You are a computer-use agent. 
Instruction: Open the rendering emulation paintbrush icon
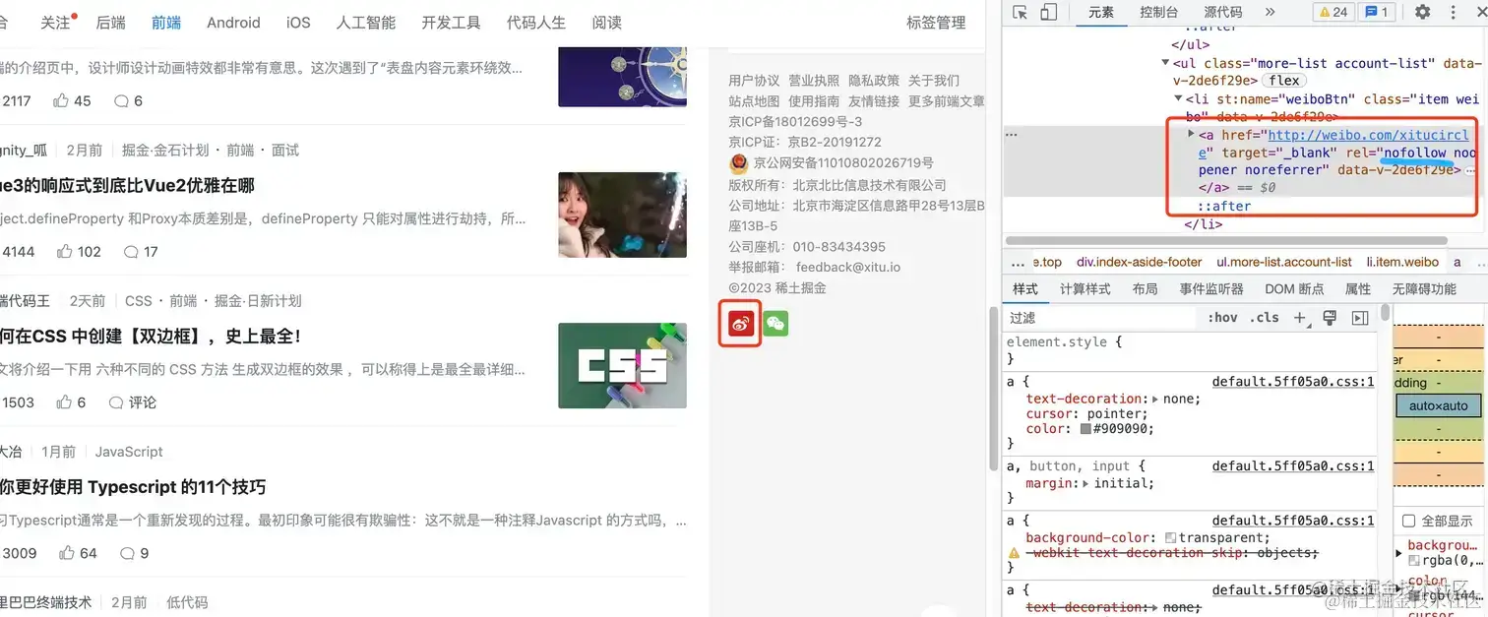(x=1330, y=318)
